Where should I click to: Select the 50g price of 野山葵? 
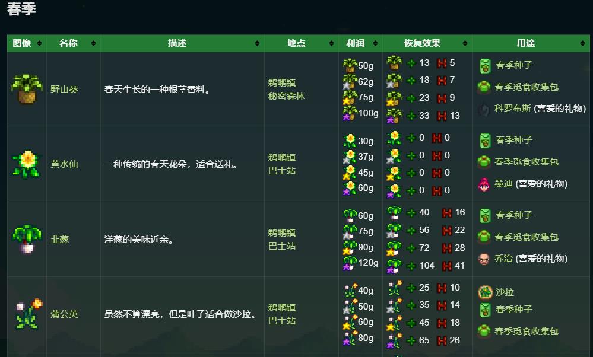(366, 66)
